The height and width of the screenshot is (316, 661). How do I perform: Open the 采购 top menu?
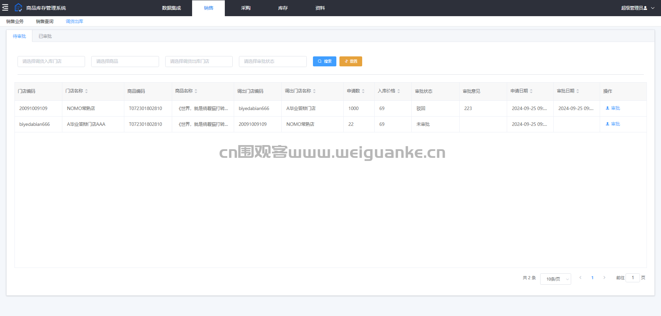[x=246, y=8]
